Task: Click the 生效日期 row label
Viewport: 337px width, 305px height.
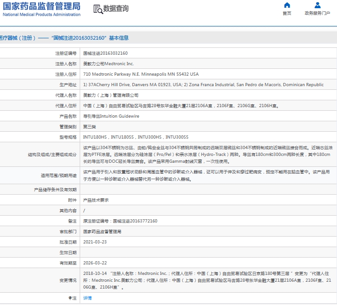Action: [68, 253]
